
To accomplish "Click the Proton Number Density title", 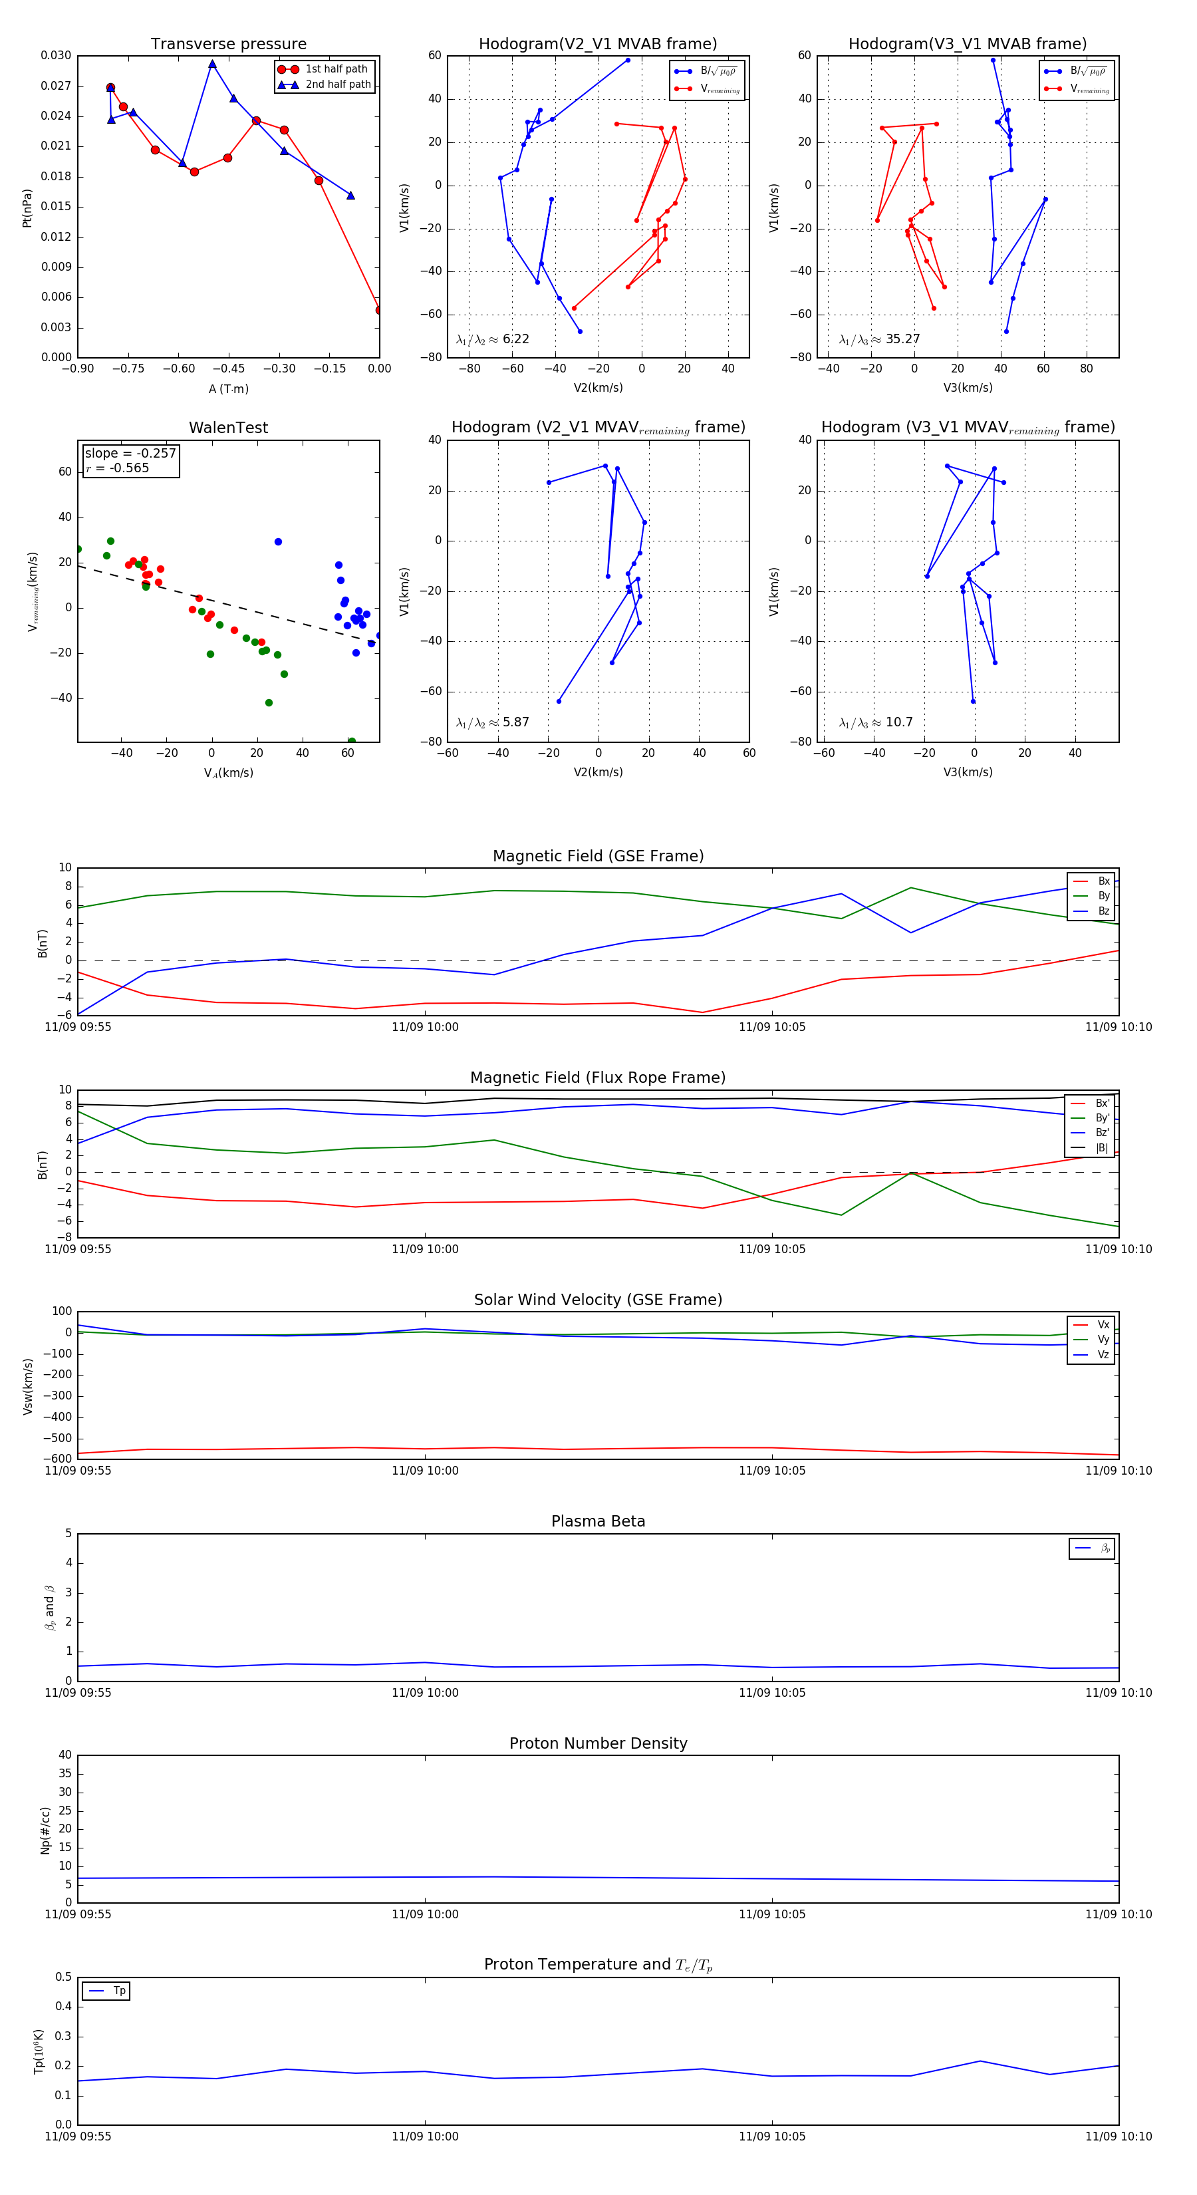I will tap(598, 1743).
